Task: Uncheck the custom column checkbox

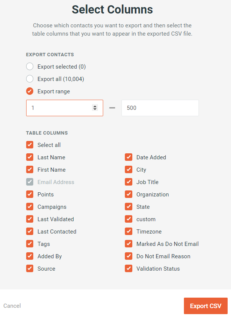Action: 128,219
